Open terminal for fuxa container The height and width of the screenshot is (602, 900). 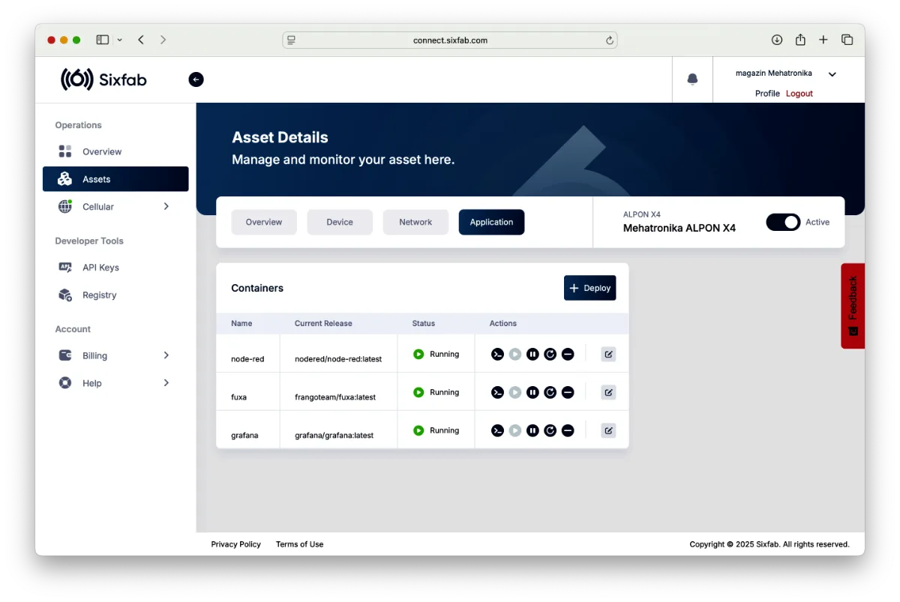point(497,392)
